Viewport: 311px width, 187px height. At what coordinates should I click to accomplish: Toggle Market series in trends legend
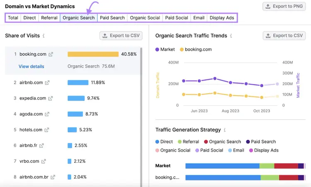click(x=165, y=49)
